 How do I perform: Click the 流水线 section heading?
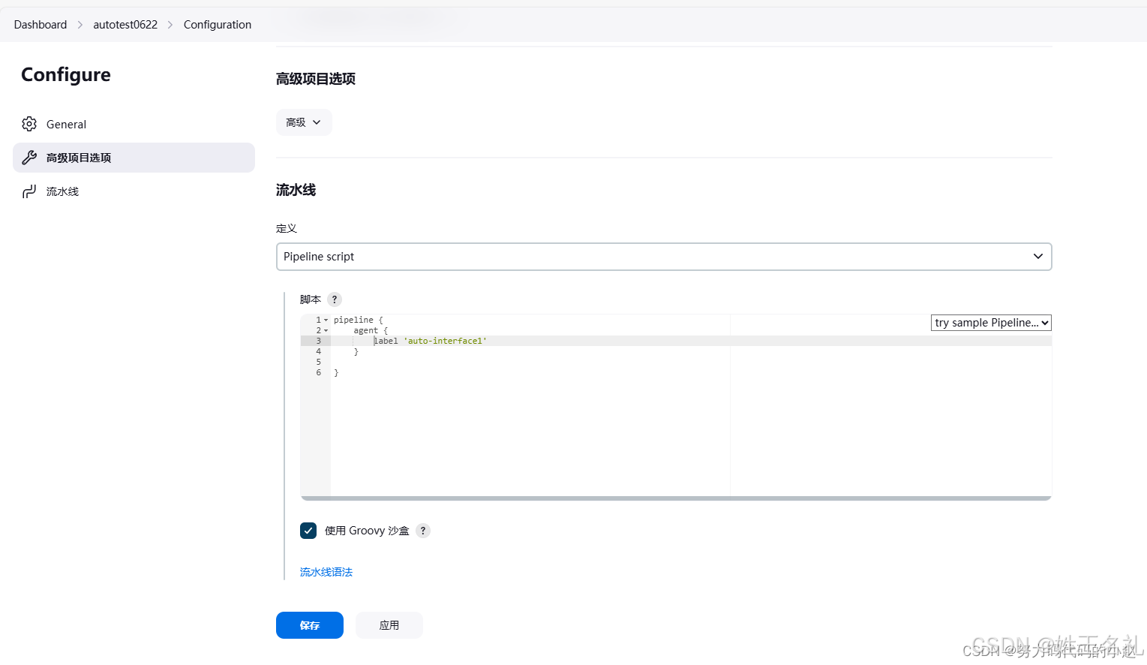(x=296, y=190)
